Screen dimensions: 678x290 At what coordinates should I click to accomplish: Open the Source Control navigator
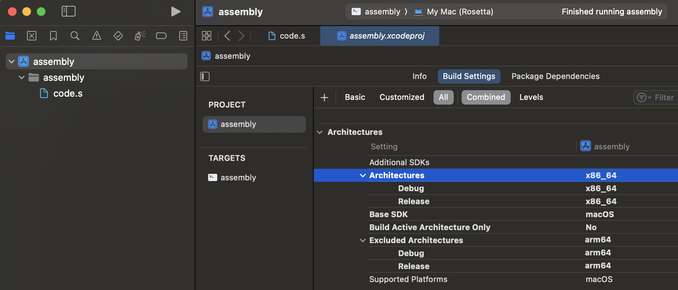click(32, 36)
